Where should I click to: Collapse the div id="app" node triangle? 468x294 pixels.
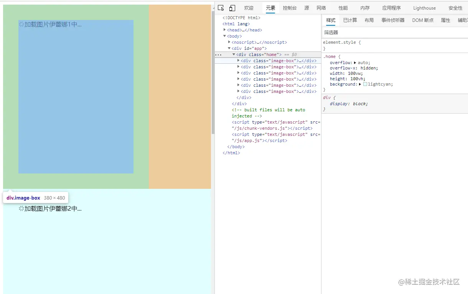[x=229, y=48]
